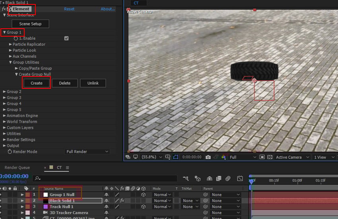Switch to the Render Queue tab
This screenshot has height=219, width=338.
(x=17, y=168)
